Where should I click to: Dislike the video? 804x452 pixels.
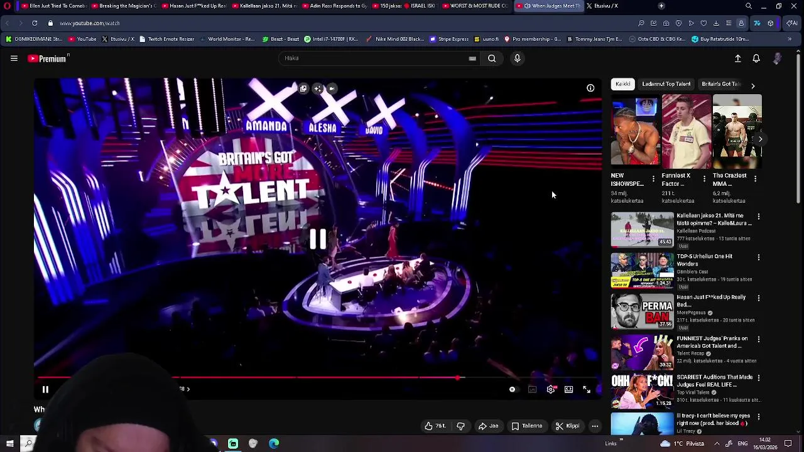coord(460,426)
